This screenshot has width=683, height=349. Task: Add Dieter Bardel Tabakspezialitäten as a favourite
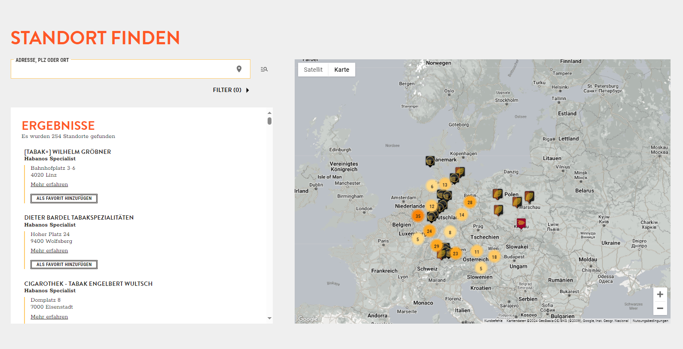click(64, 265)
